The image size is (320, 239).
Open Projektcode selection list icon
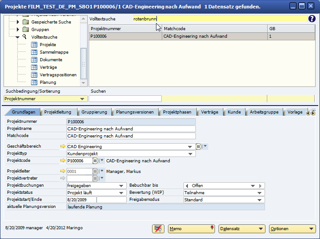pyautogui.click(x=95, y=161)
